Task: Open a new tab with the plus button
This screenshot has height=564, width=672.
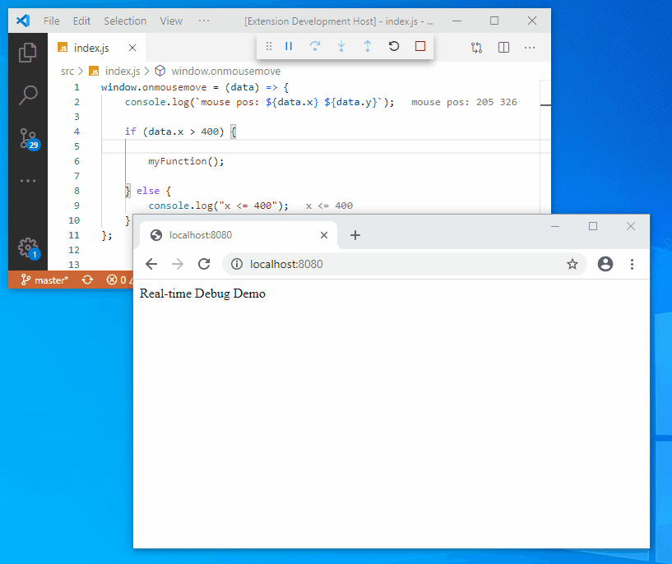Action: (x=355, y=234)
